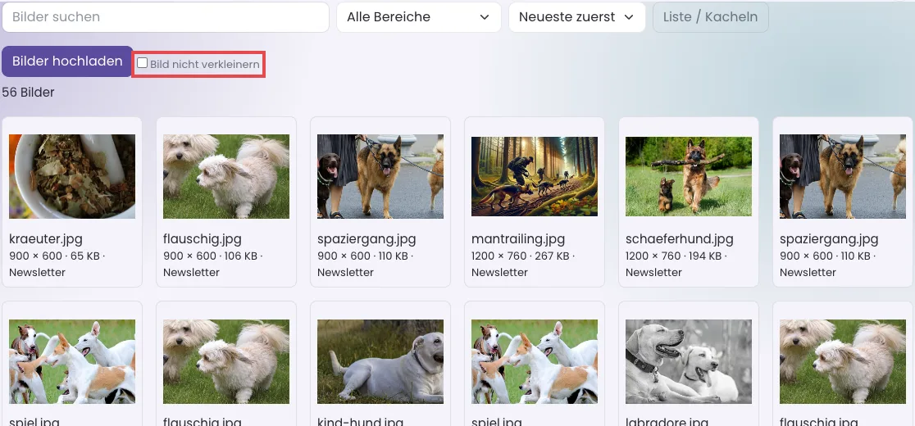The image size is (915, 426).
Task: Expand the 'Neueste zuerst' sort dropdown
Action: click(576, 17)
